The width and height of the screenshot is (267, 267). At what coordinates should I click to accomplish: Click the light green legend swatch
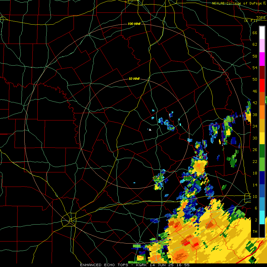coord(262,164)
